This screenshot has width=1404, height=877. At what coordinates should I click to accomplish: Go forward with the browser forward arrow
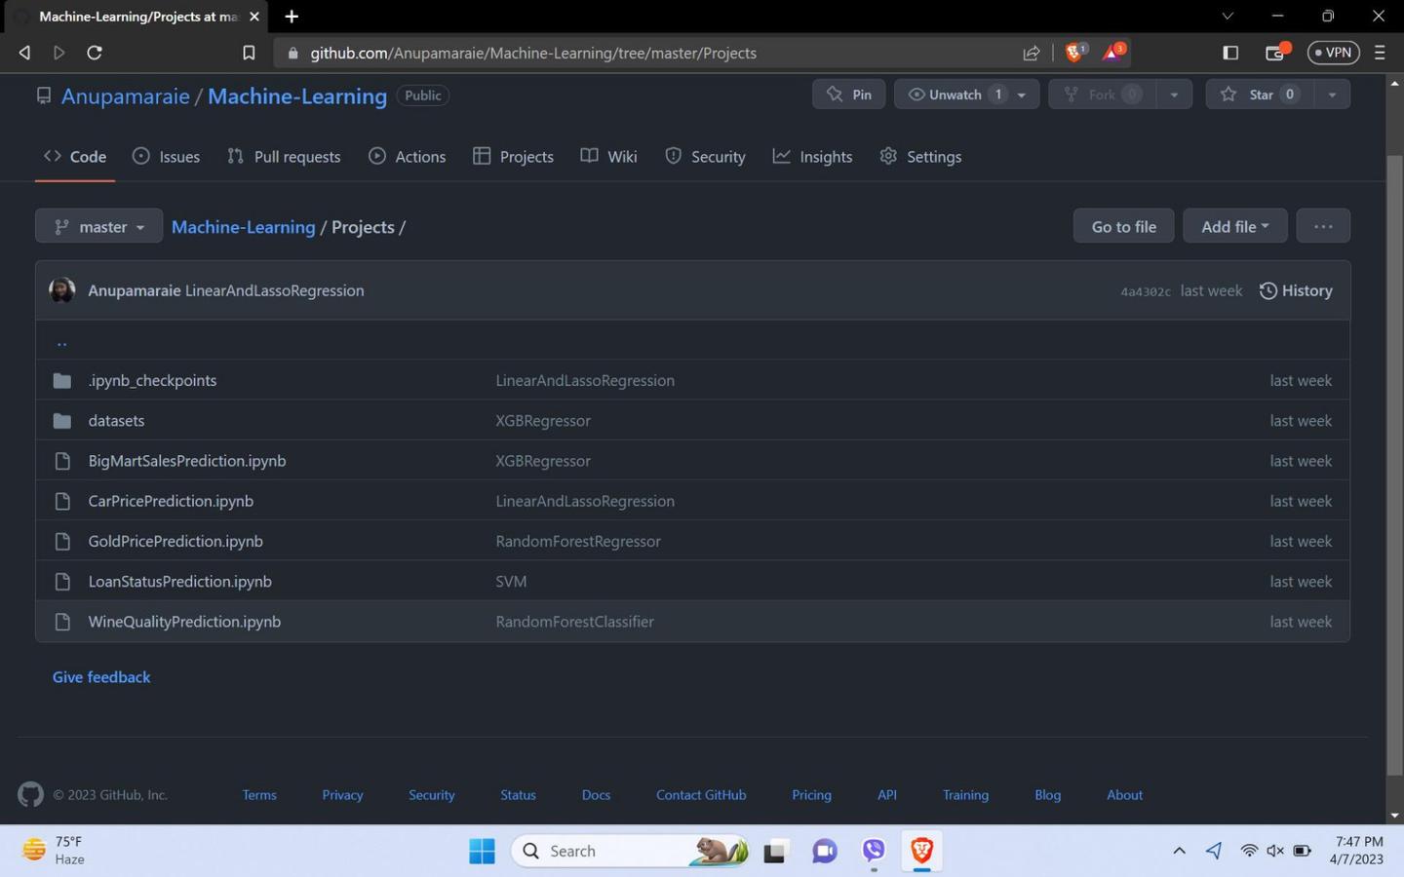(58, 53)
